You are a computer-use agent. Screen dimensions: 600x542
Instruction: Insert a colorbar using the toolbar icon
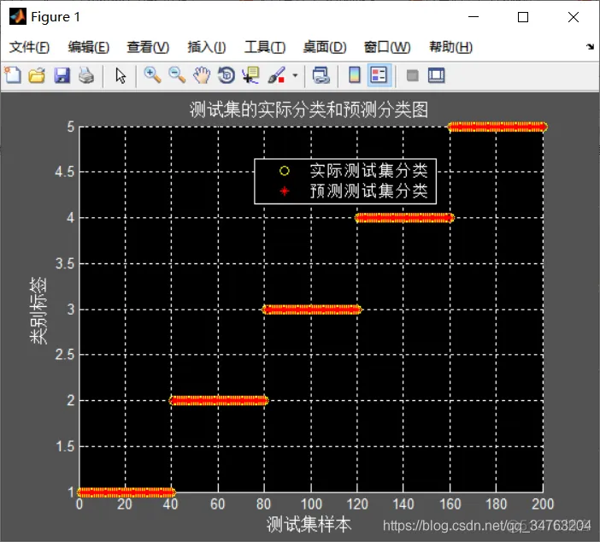pos(355,75)
